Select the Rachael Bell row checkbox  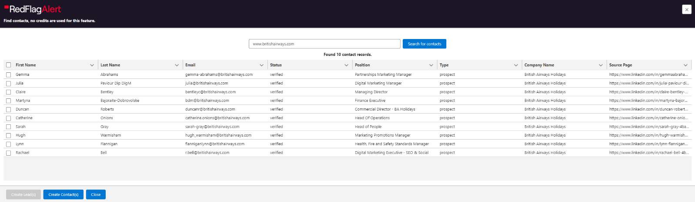click(x=8, y=153)
